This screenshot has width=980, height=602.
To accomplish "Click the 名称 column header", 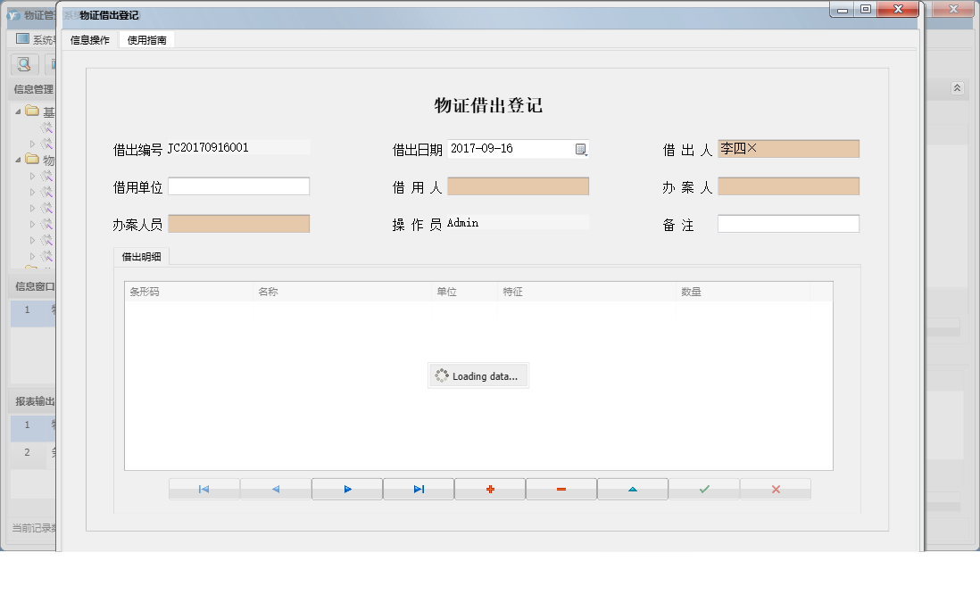I will point(343,292).
